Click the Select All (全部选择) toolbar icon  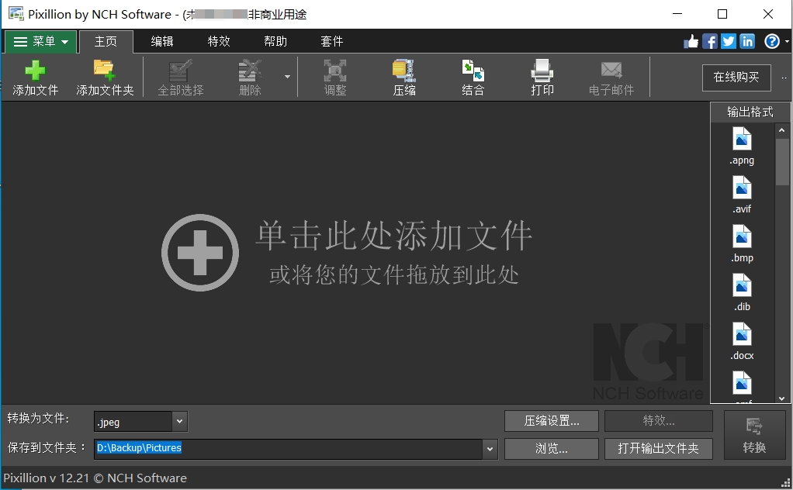pos(180,71)
